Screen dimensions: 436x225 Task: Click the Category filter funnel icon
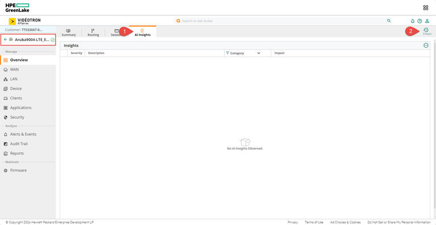pyautogui.click(x=228, y=53)
